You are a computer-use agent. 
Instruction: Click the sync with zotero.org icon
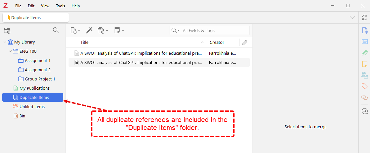click(x=364, y=17)
